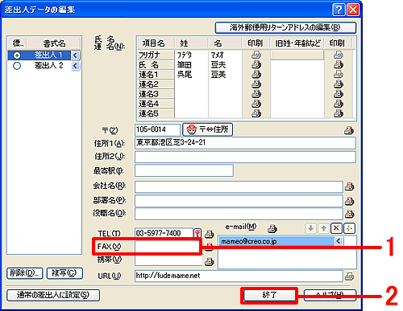Click 〒⇔住所 conversion button
The width and height of the screenshot is (403, 311).
point(207,129)
